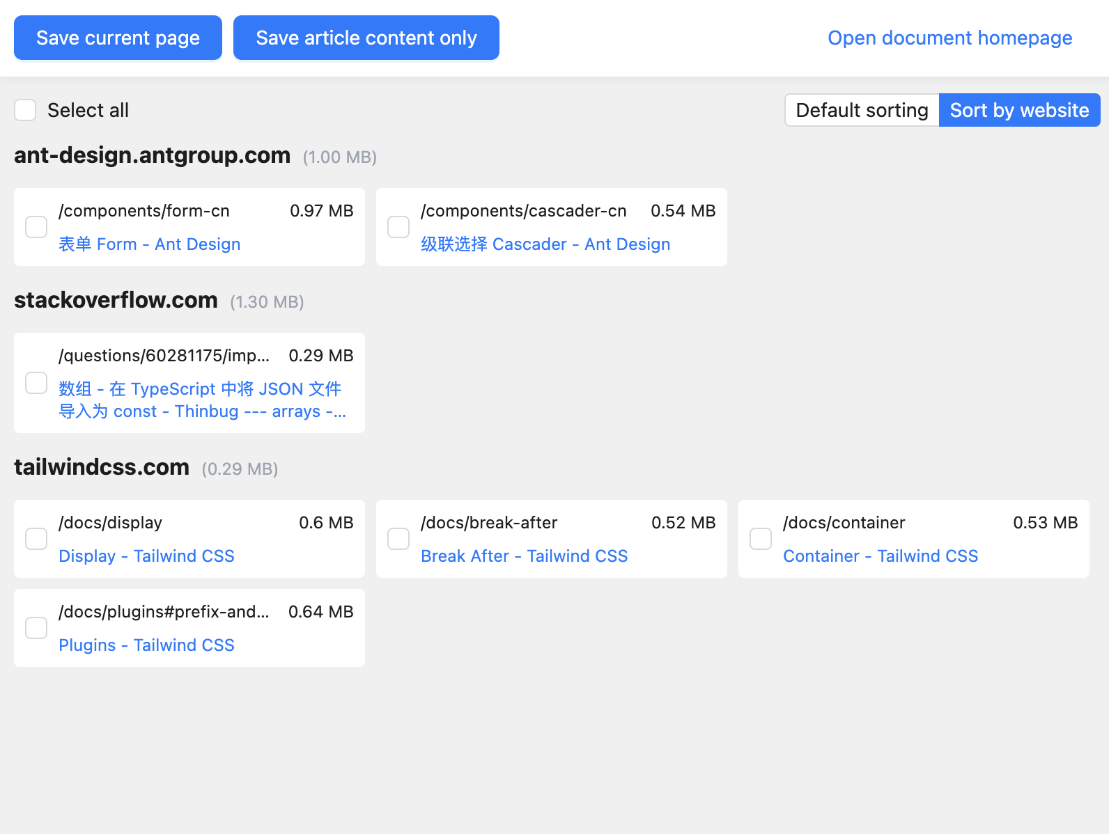
Task: Open document homepage link
Action: [x=949, y=38]
